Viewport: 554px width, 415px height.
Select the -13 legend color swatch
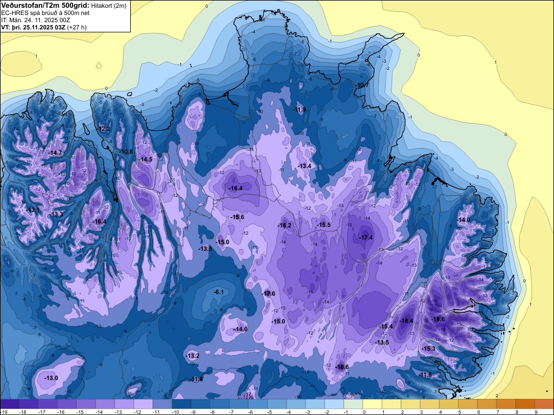click(x=124, y=404)
